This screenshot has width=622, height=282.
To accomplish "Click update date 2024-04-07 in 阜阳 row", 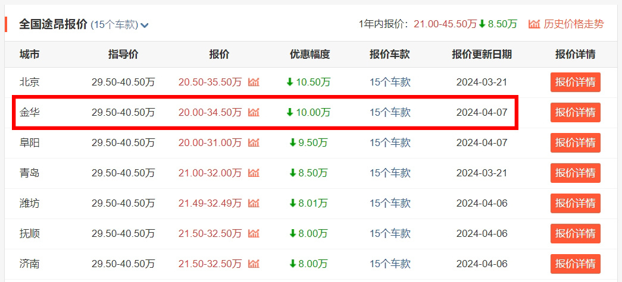I will pyautogui.click(x=482, y=142).
